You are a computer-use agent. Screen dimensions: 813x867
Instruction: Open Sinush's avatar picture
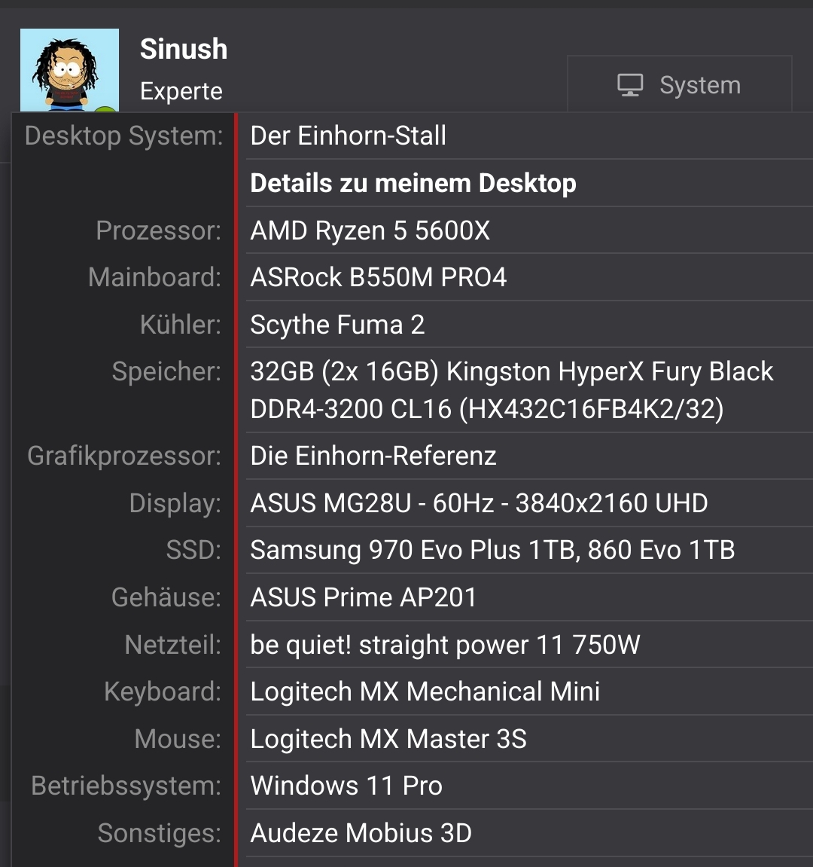pyautogui.click(x=70, y=70)
